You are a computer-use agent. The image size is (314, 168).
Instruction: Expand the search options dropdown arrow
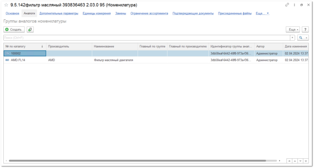(x=306, y=38)
